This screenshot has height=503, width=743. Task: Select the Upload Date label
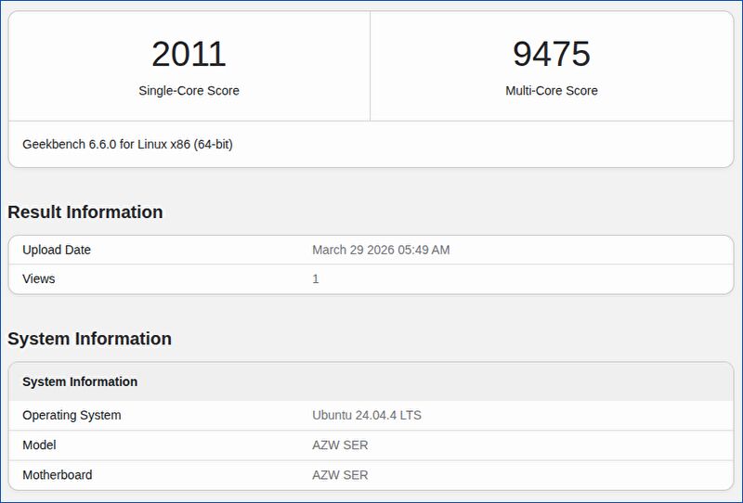click(57, 250)
